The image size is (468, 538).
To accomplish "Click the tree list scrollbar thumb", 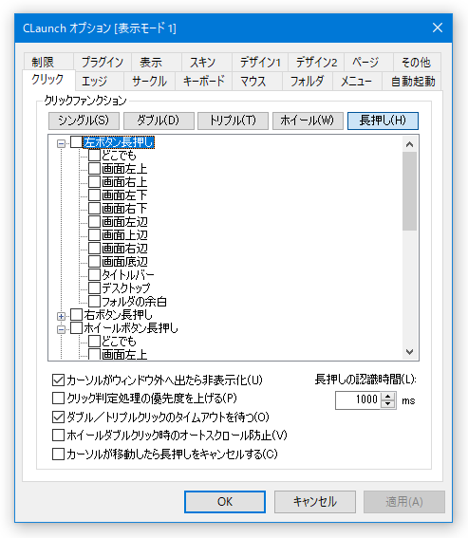I will click(409, 191).
